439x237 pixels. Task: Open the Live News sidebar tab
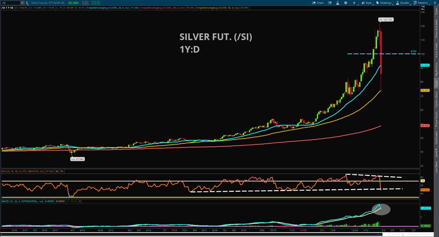(436, 166)
